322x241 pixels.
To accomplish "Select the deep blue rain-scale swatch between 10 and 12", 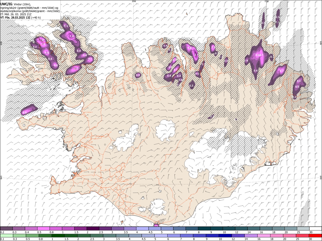I will coord(225,236).
